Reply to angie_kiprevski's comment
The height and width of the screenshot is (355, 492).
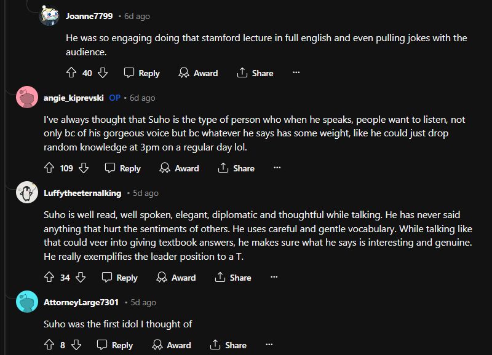[123, 168]
